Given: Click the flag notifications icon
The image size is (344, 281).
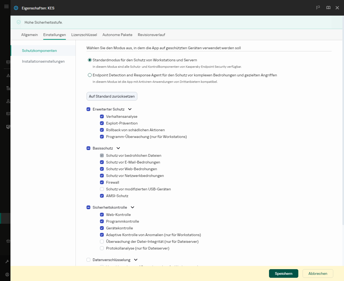Looking at the screenshot, I should click(318, 8).
